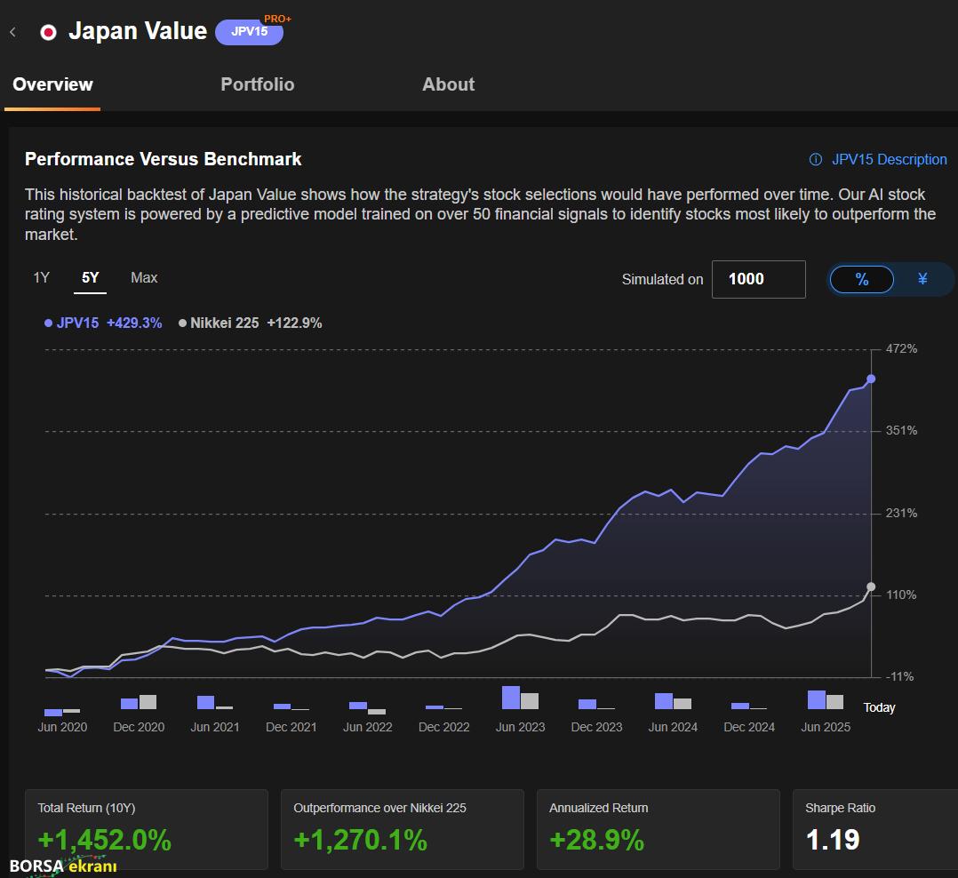Click the back arrow chevron
Screen dimensions: 958x878
coord(12,32)
